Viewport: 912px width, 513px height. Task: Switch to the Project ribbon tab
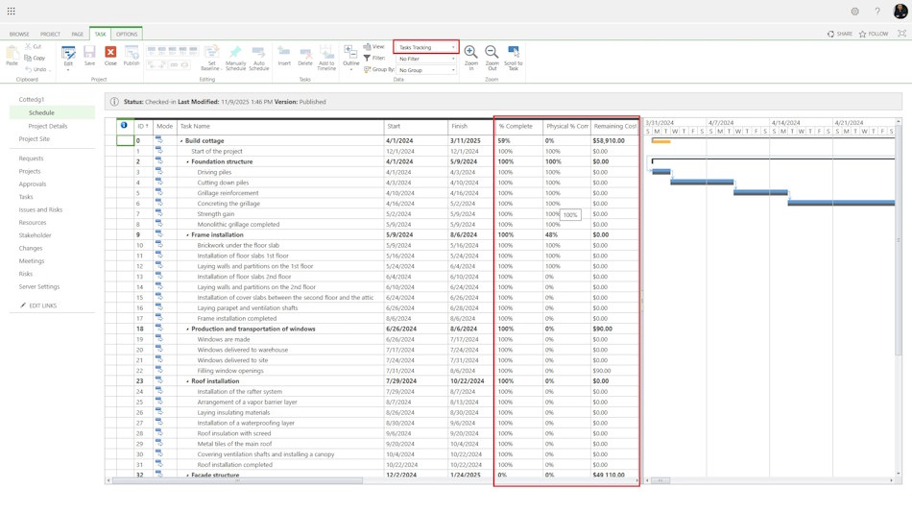click(50, 34)
